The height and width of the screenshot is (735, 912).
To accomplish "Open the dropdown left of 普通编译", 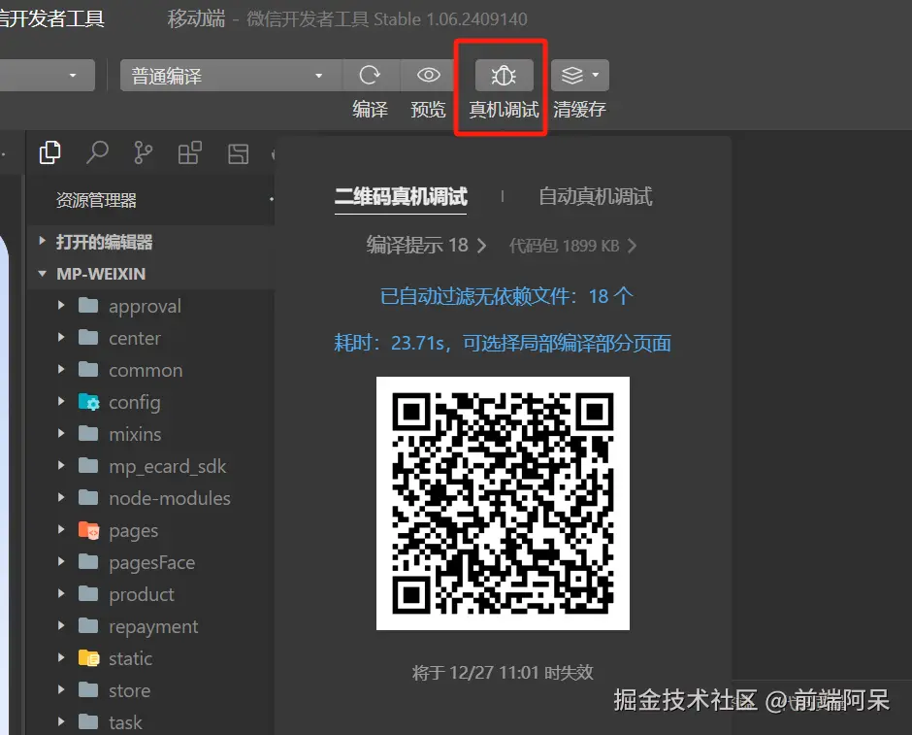I will tap(47, 75).
